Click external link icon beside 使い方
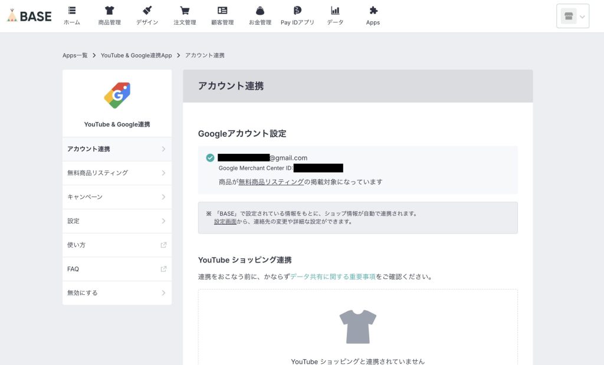Screen dimensions: 604x365 tap(163, 245)
